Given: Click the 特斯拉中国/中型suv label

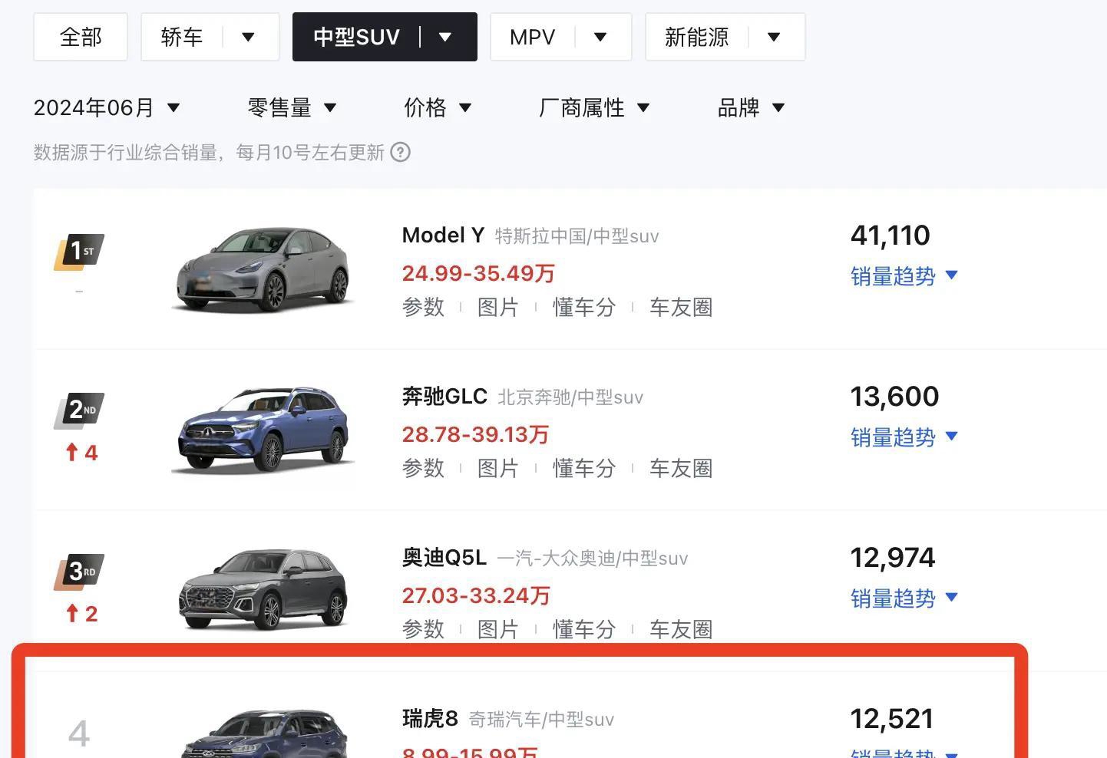Looking at the screenshot, I should [577, 236].
